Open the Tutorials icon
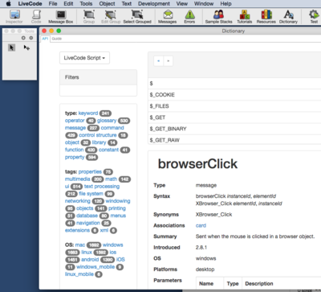This screenshot has height=292, width=321. click(245, 16)
